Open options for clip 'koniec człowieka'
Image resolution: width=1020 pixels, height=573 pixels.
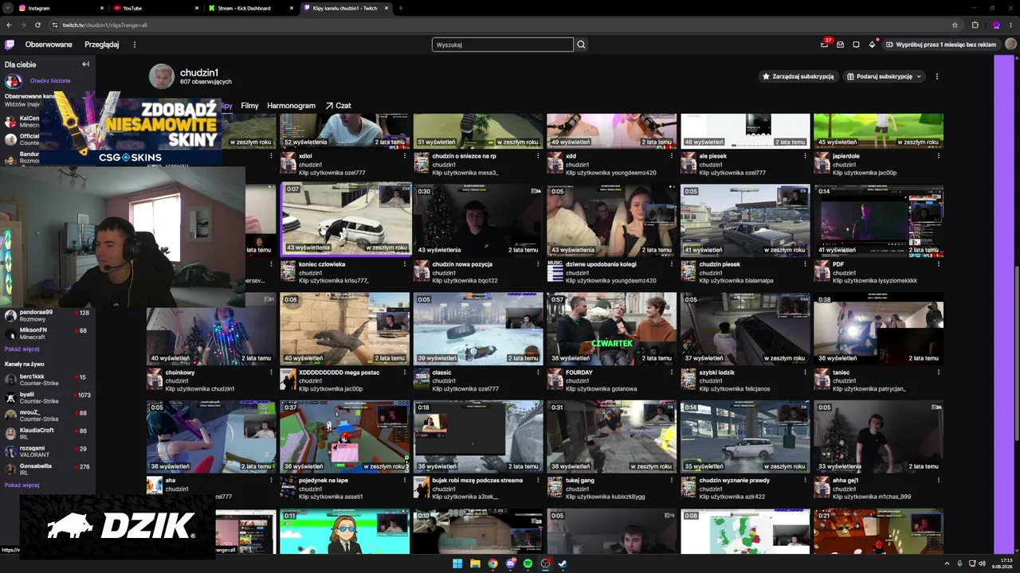click(x=405, y=264)
